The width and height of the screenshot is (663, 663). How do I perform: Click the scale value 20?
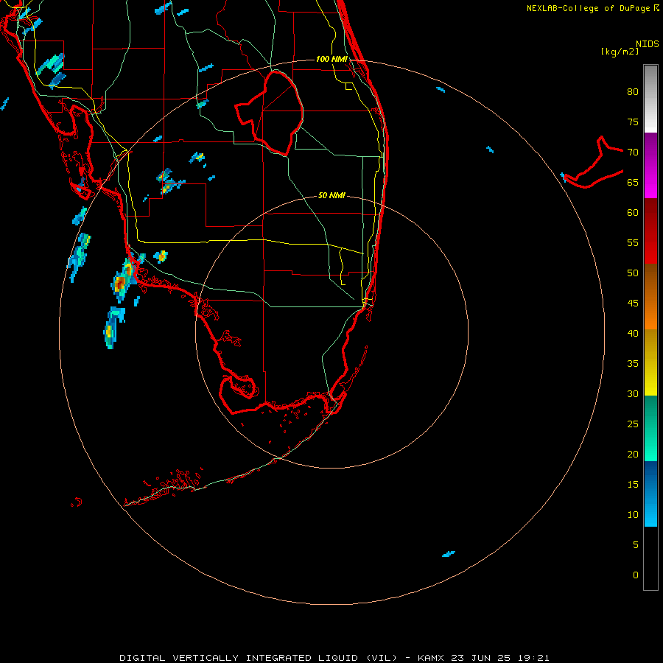pyautogui.click(x=633, y=454)
